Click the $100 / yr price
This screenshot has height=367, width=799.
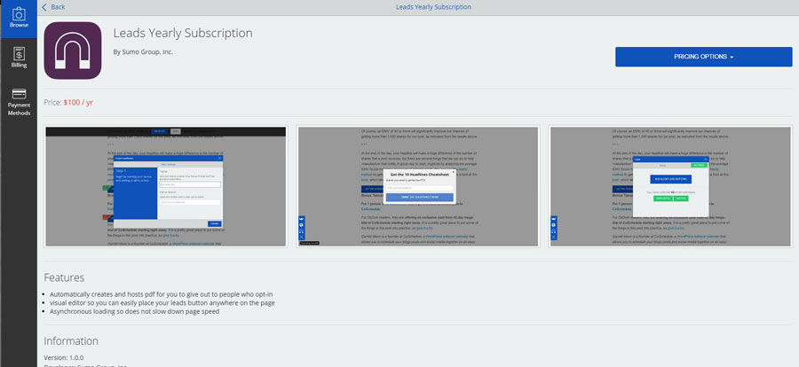pyautogui.click(x=78, y=102)
